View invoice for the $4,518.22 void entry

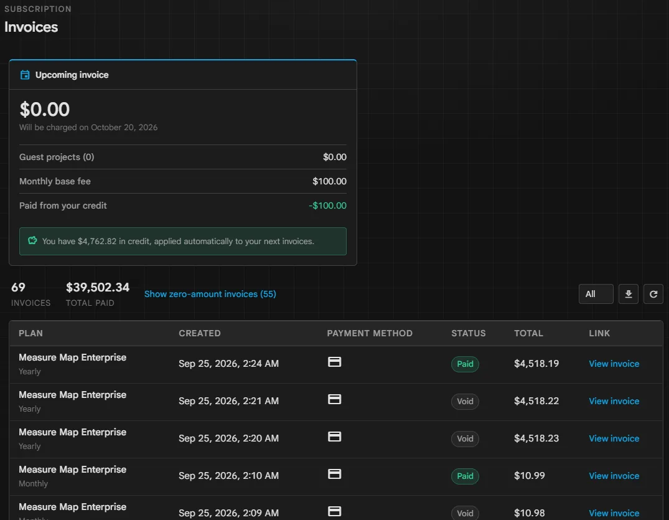point(614,401)
